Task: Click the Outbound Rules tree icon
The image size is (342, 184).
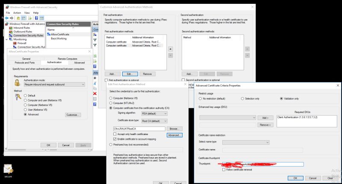Action: pyautogui.click(x=11, y=32)
